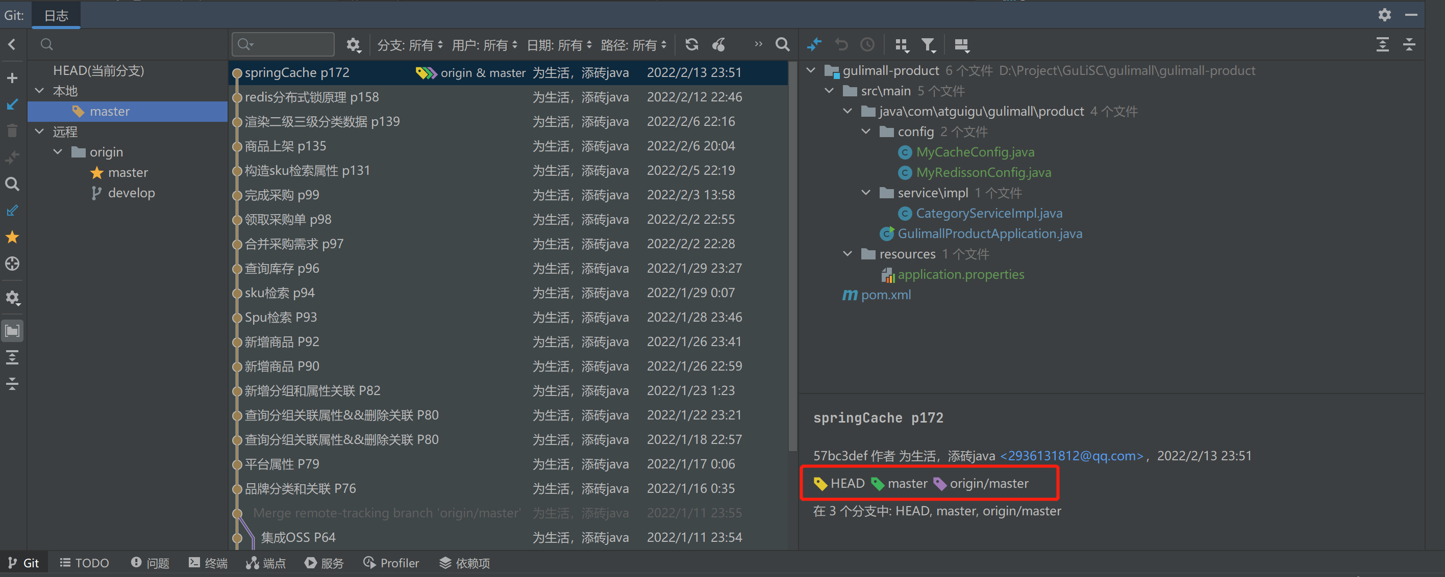Screen dimensions: 1445x577
Task: Open group by options icon in changes pane
Action: (902, 45)
